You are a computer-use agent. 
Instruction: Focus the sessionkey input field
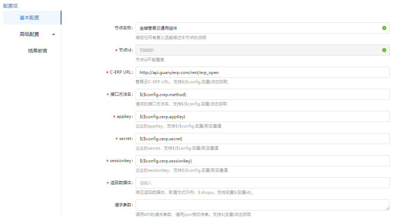coord(262,161)
